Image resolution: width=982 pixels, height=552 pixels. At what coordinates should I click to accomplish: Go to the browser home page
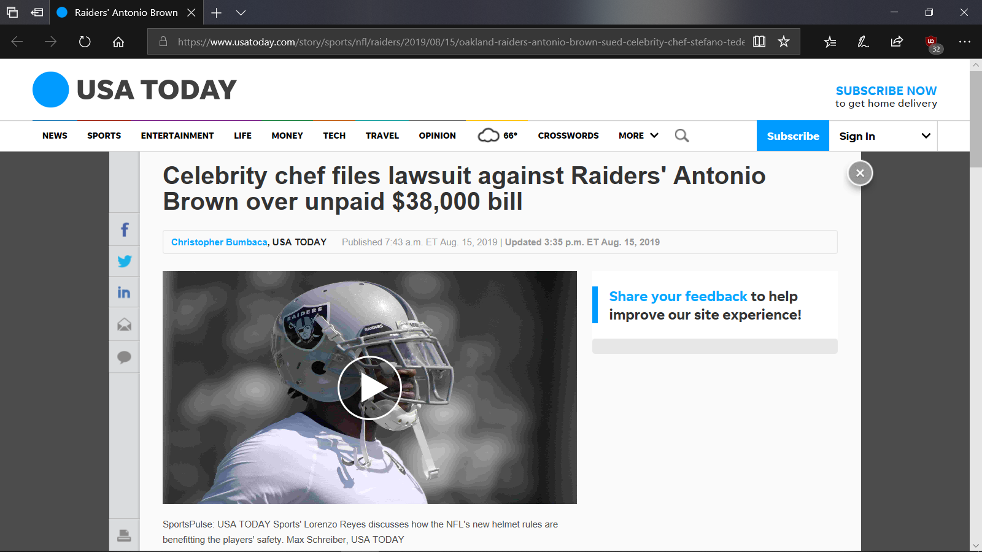(x=118, y=42)
